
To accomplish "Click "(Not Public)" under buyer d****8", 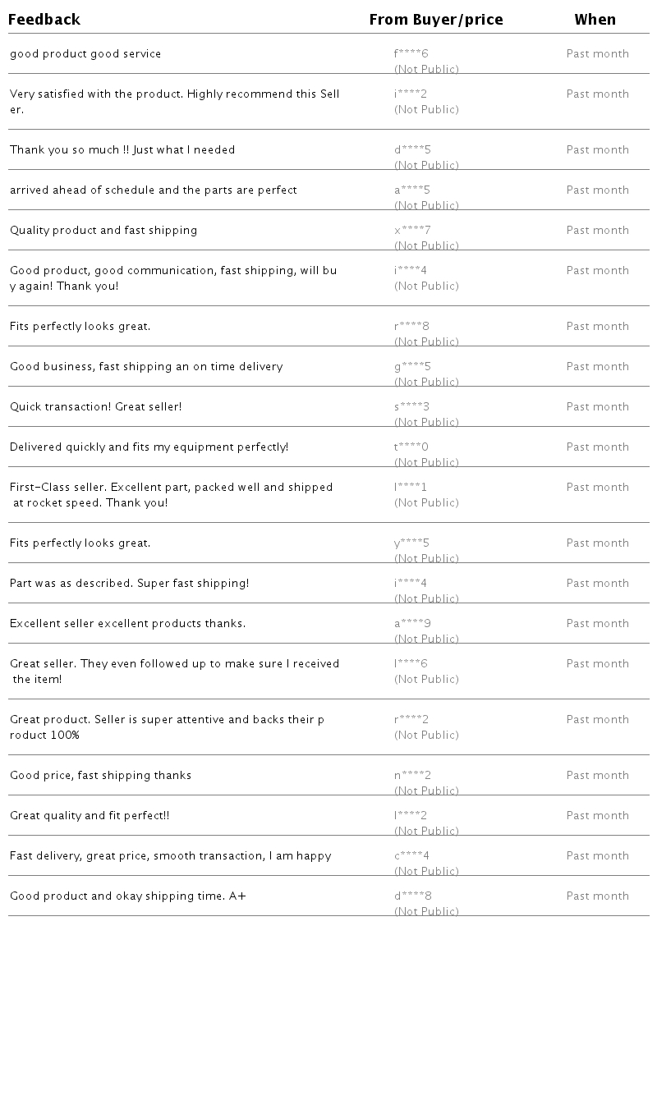I will click(426, 912).
